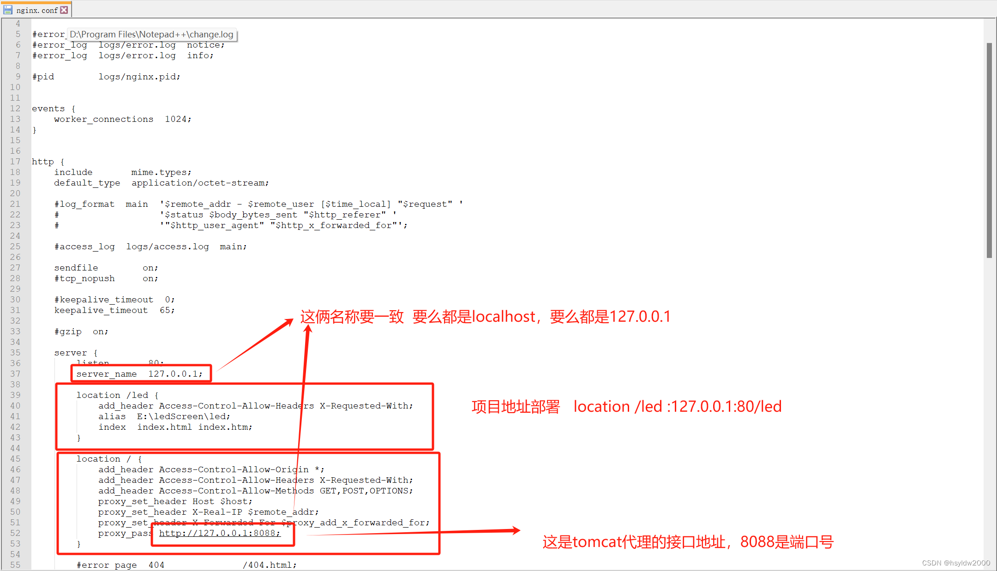Click the 'events {' line

coord(53,108)
